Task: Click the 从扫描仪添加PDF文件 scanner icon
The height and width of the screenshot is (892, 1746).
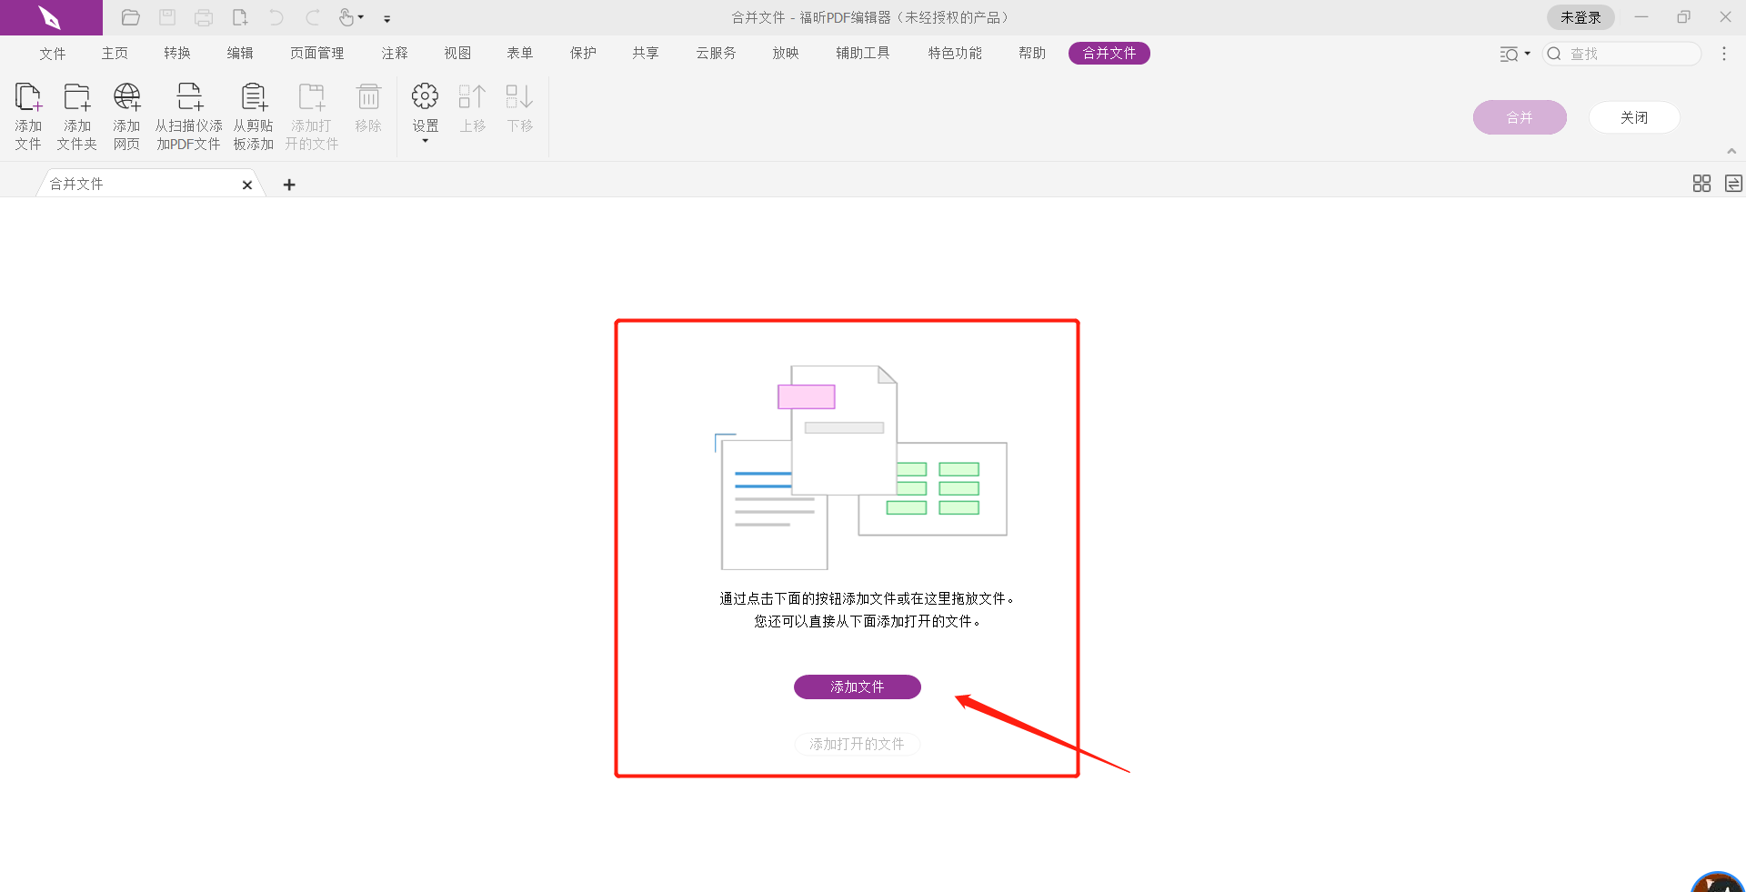Action: (188, 95)
